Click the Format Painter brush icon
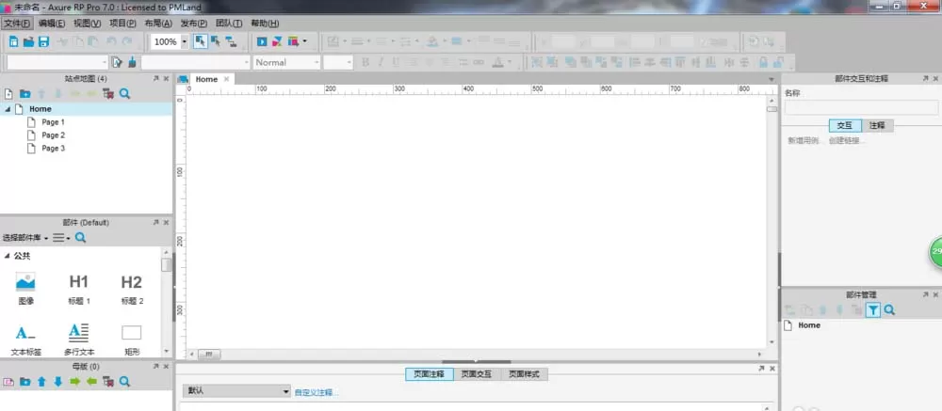This screenshot has height=411, width=942. pos(132,62)
